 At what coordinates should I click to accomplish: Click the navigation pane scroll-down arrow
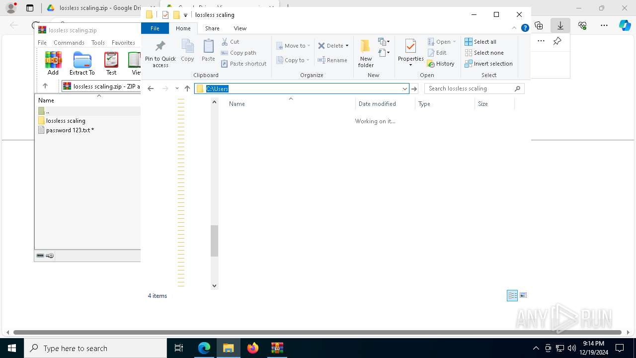pos(214,285)
